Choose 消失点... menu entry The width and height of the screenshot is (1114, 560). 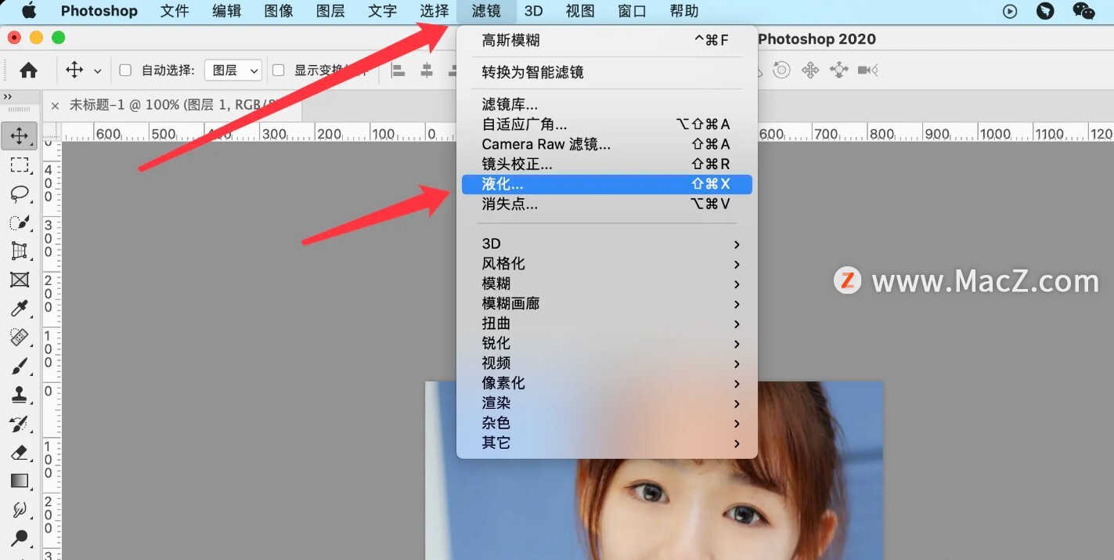click(x=606, y=204)
